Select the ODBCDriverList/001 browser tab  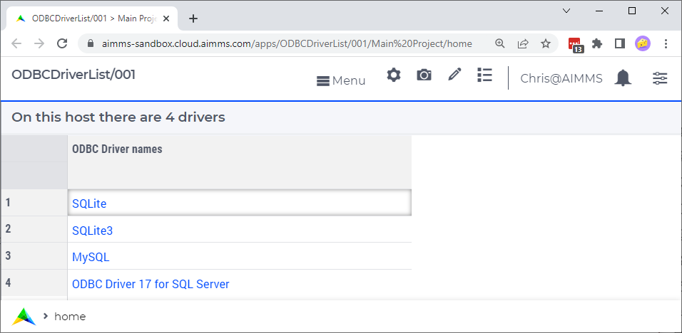pos(92,18)
